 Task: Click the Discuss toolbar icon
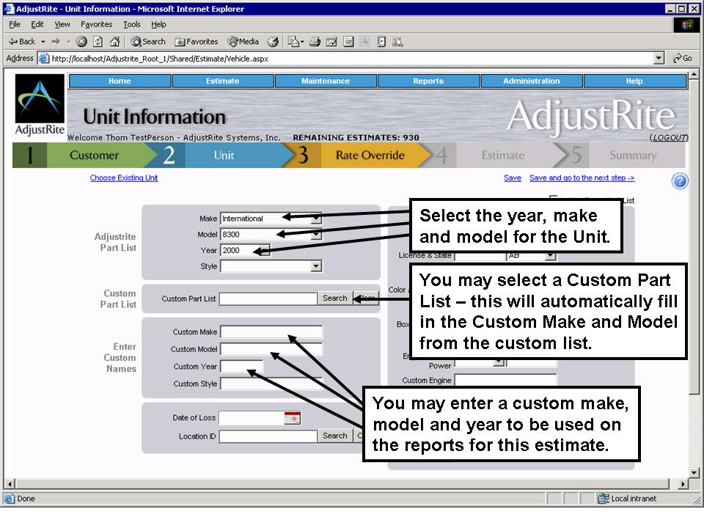348,42
